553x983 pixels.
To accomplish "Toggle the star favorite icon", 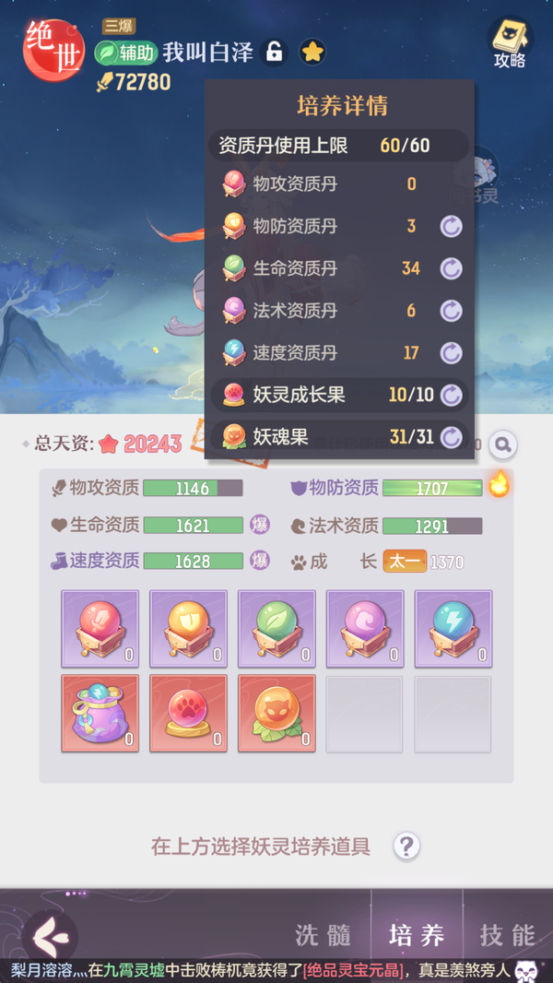I will pyautogui.click(x=312, y=53).
